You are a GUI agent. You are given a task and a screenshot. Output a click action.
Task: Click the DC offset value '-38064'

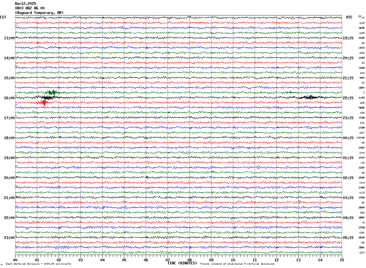point(360,138)
